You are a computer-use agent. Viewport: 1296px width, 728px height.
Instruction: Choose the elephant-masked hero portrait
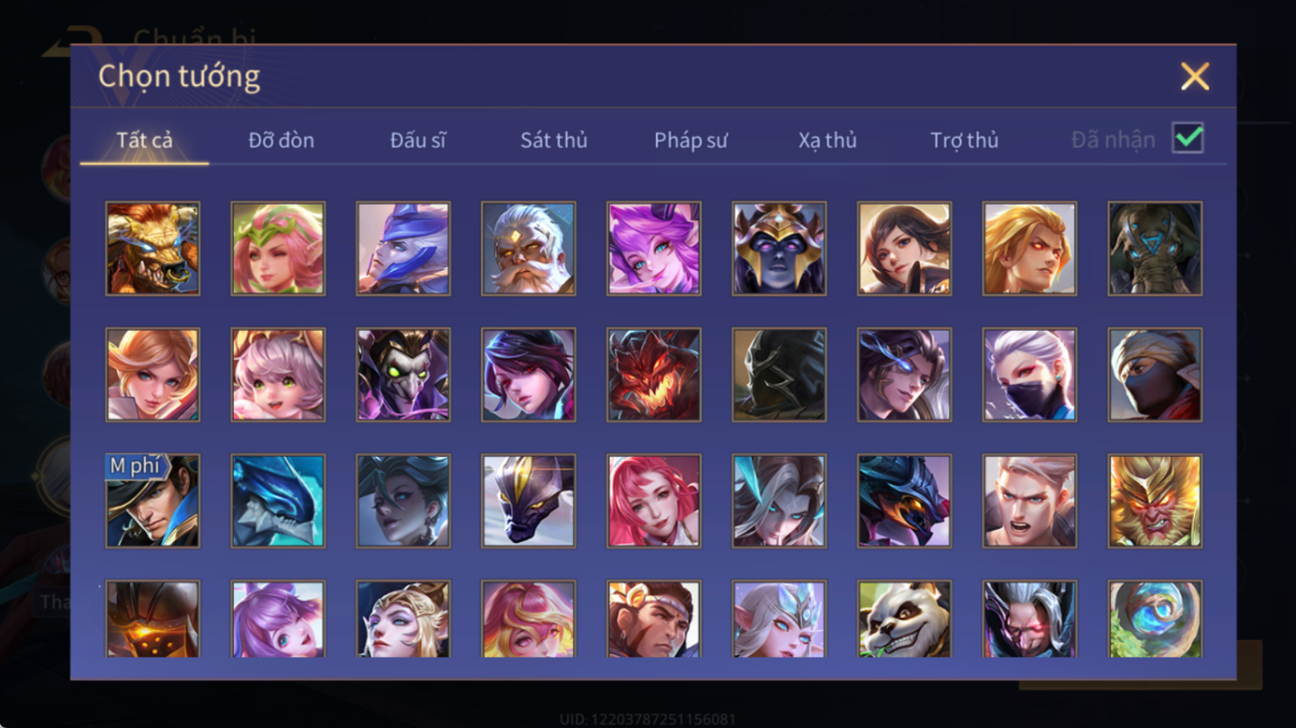[1154, 249]
